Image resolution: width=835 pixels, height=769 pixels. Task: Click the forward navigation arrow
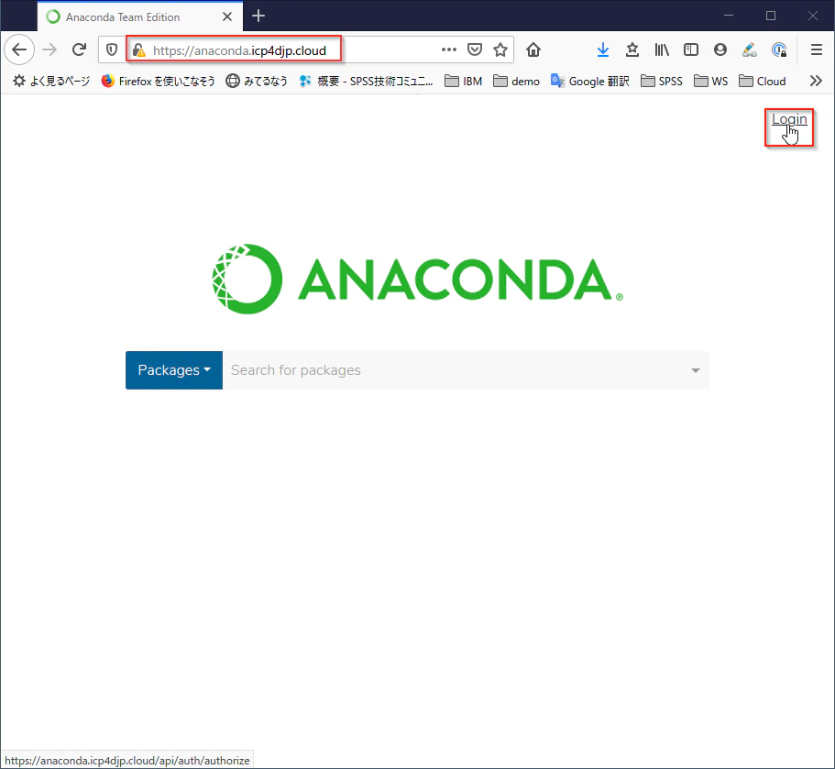pos(49,50)
